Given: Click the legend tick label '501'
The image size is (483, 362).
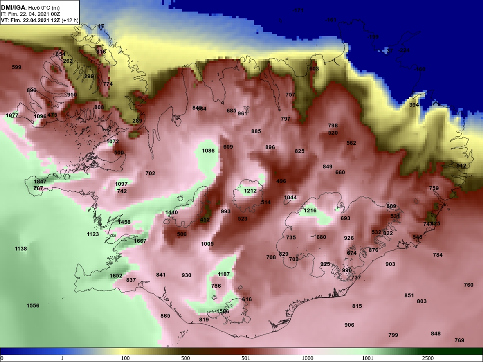Looking at the screenshot, I should click(x=246, y=358).
